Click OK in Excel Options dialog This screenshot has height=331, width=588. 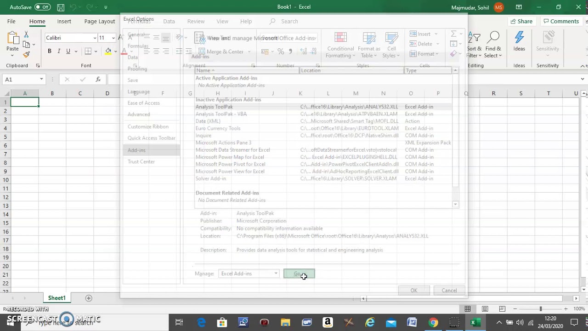(414, 291)
